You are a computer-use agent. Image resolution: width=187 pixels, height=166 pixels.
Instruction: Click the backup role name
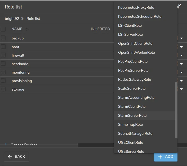click(17, 38)
